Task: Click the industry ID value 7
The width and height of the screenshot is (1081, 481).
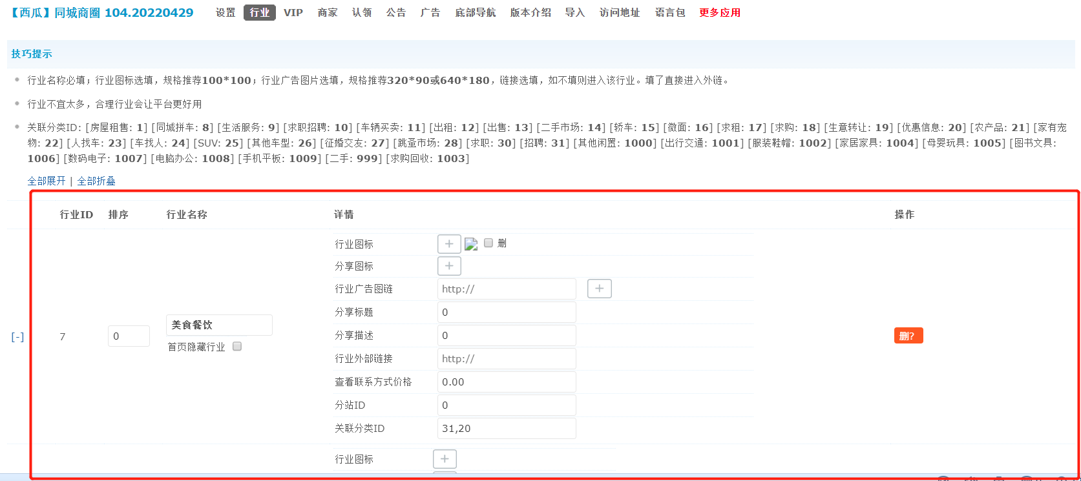Action: [63, 336]
